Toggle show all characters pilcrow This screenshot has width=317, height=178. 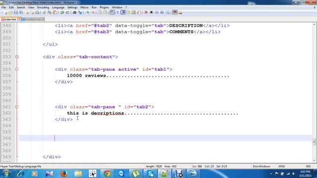117,12
